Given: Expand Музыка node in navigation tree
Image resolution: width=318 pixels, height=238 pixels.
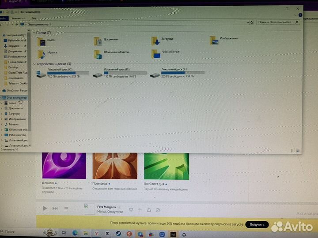Looking at the screenshot, I should [x=2, y=124].
